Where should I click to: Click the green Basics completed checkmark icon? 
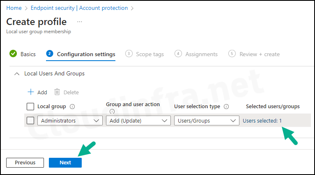[x=13, y=54]
